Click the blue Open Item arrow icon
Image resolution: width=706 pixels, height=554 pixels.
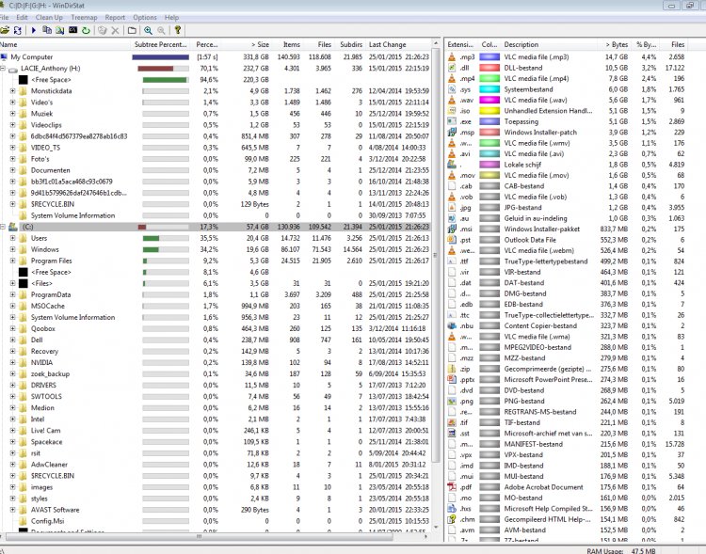[34, 31]
